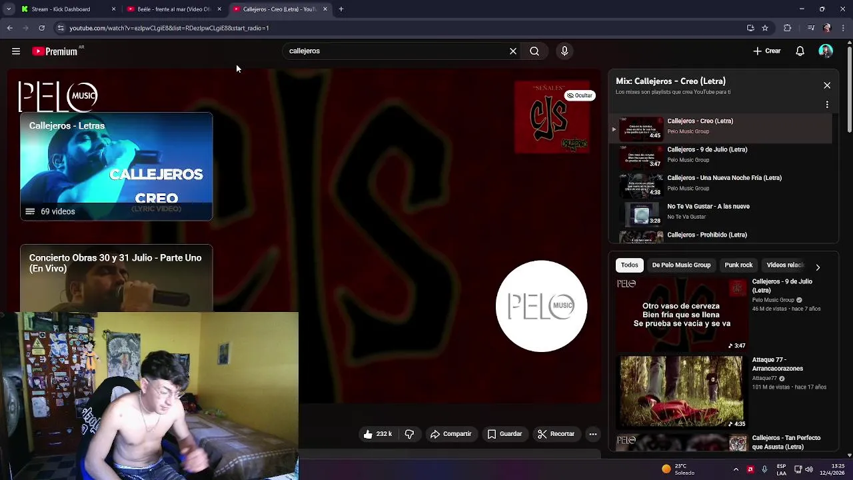Show more filter chips with arrow
This screenshot has height=480, width=853.
[818, 267]
